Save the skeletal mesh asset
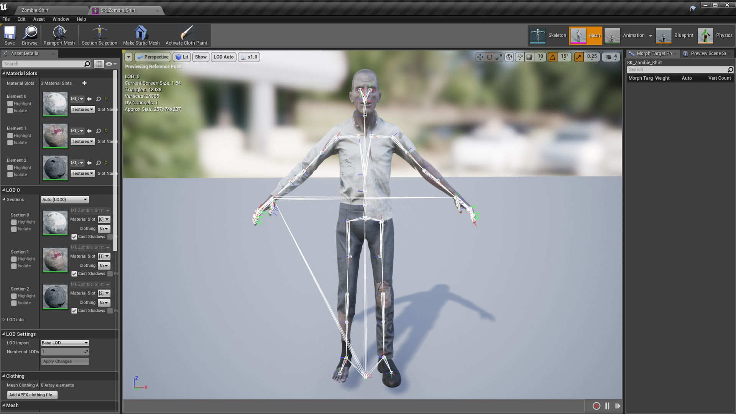The width and height of the screenshot is (736, 414). pos(10,35)
